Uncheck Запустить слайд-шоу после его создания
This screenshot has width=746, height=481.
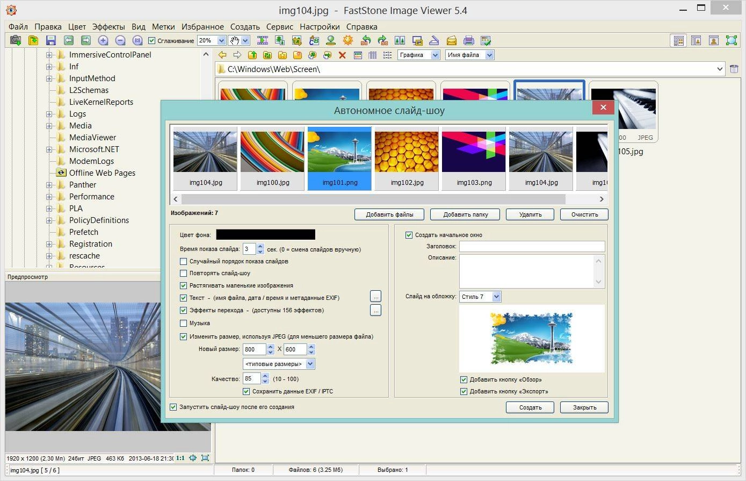[173, 407]
